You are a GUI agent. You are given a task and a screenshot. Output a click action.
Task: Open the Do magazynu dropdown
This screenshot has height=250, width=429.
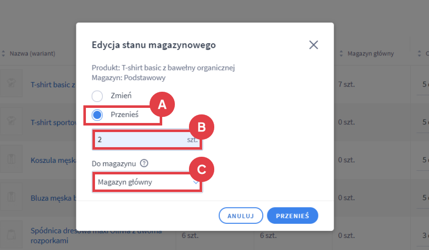click(147, 182)
